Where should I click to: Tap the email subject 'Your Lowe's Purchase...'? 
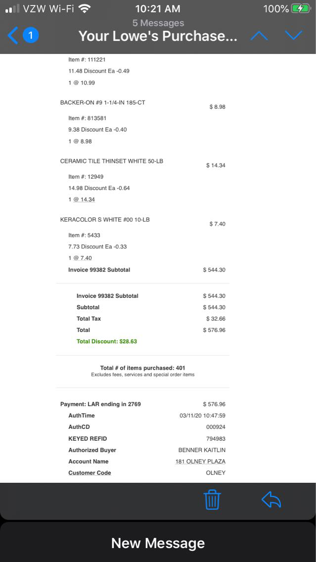tap(158, 36)
